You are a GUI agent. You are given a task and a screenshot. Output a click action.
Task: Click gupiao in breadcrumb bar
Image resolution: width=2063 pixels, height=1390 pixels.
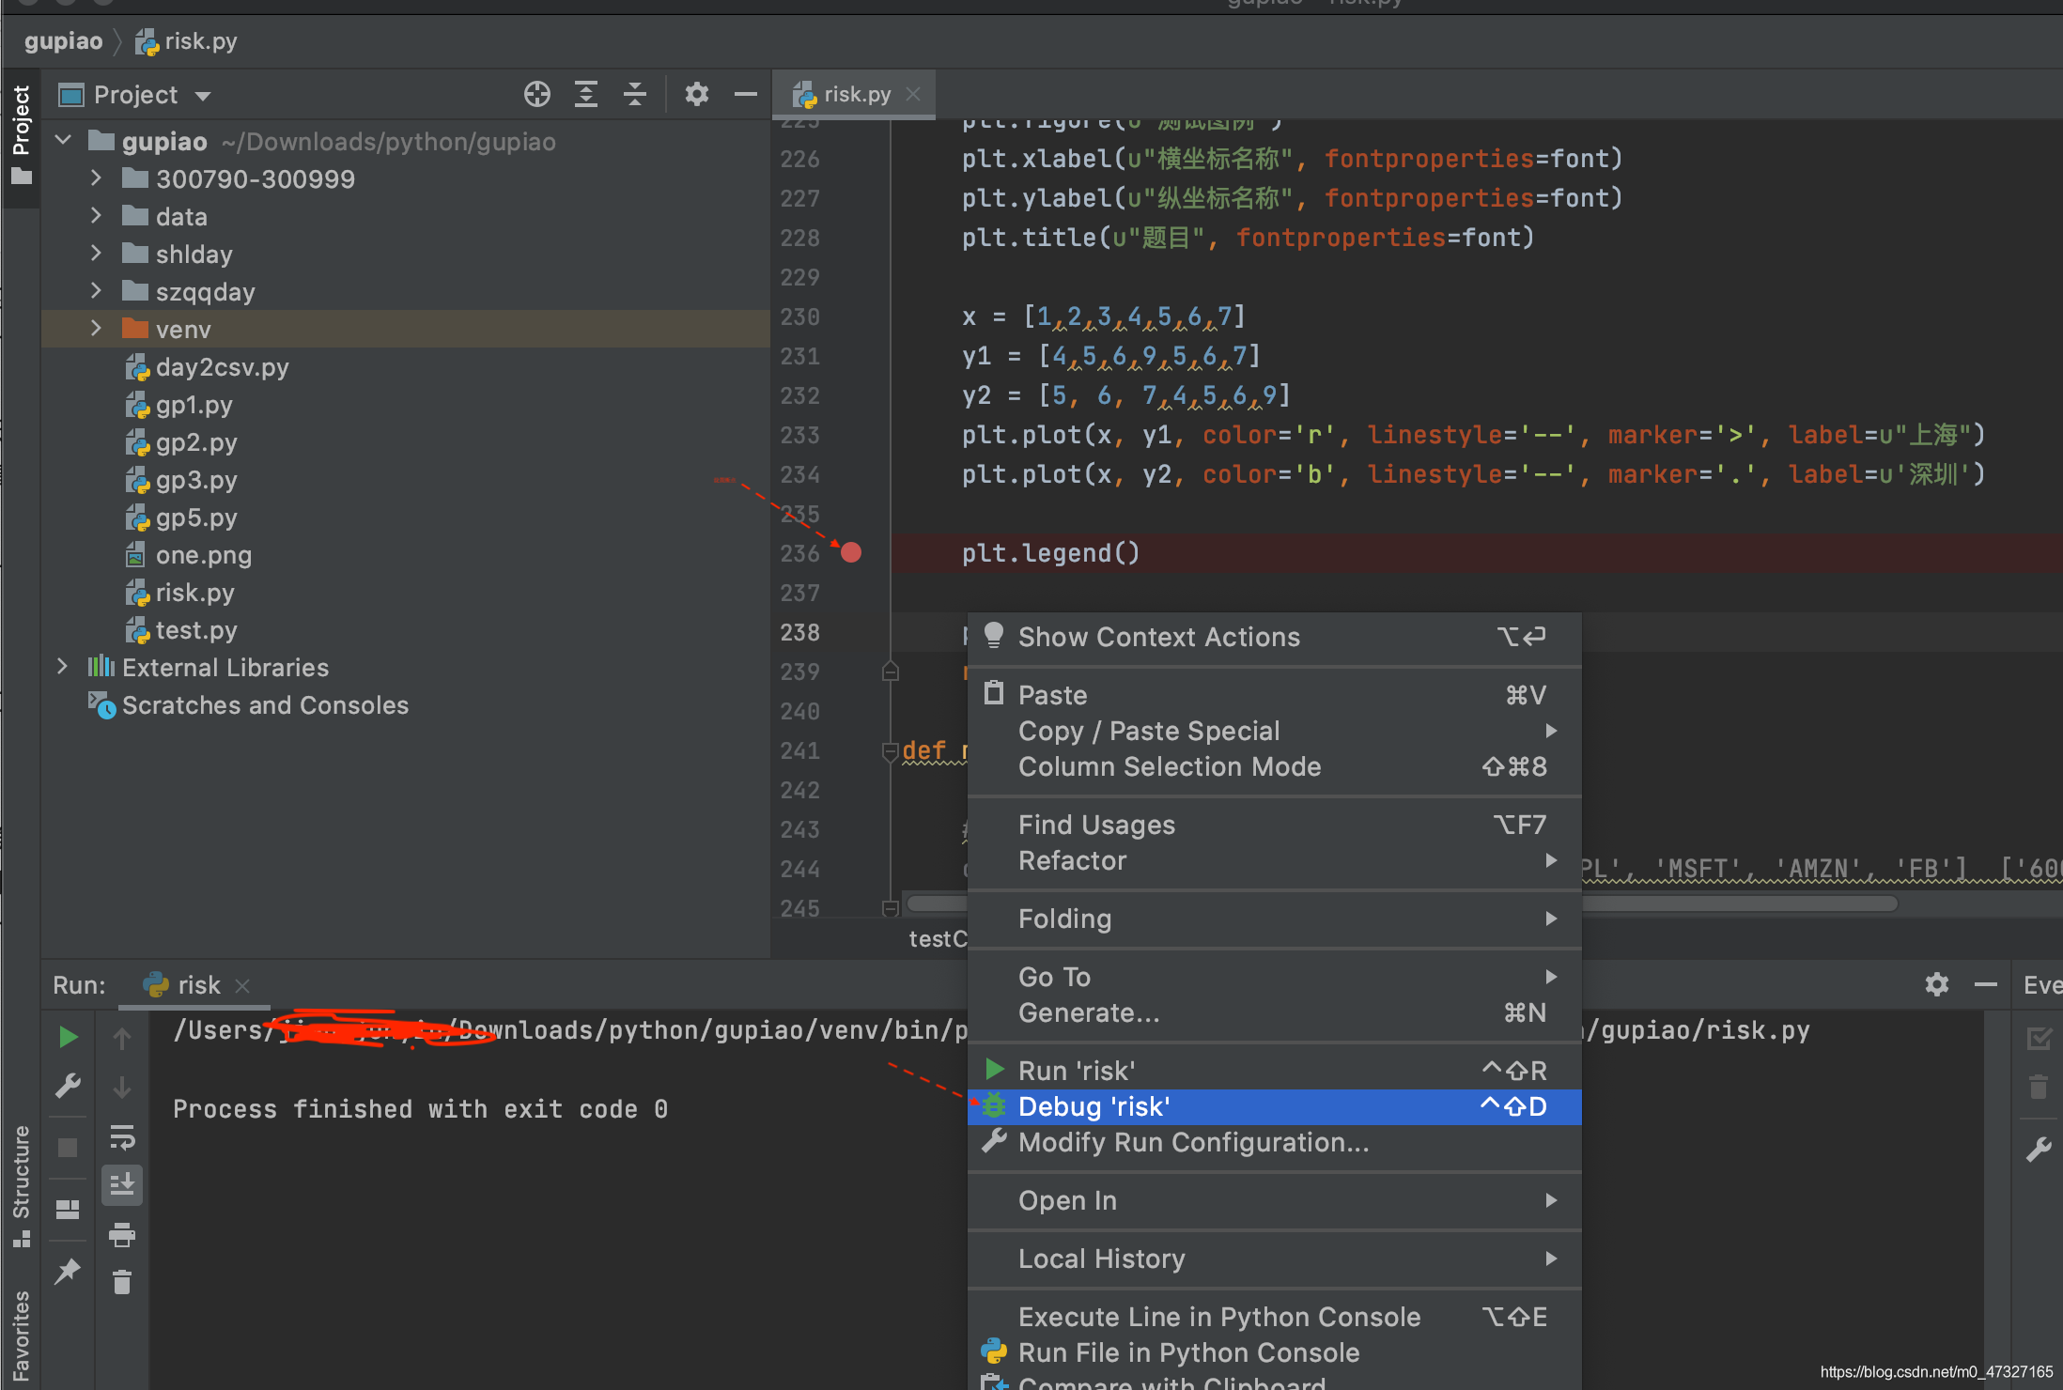click(x=63, y=41)
